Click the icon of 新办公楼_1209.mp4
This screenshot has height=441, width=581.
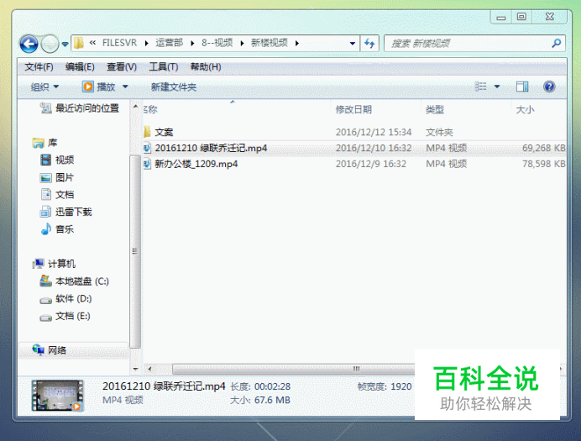[x=147, y=164]
